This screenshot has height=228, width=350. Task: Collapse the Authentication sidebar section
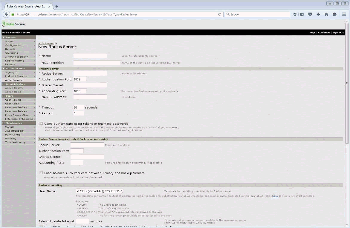pos(4,68)
